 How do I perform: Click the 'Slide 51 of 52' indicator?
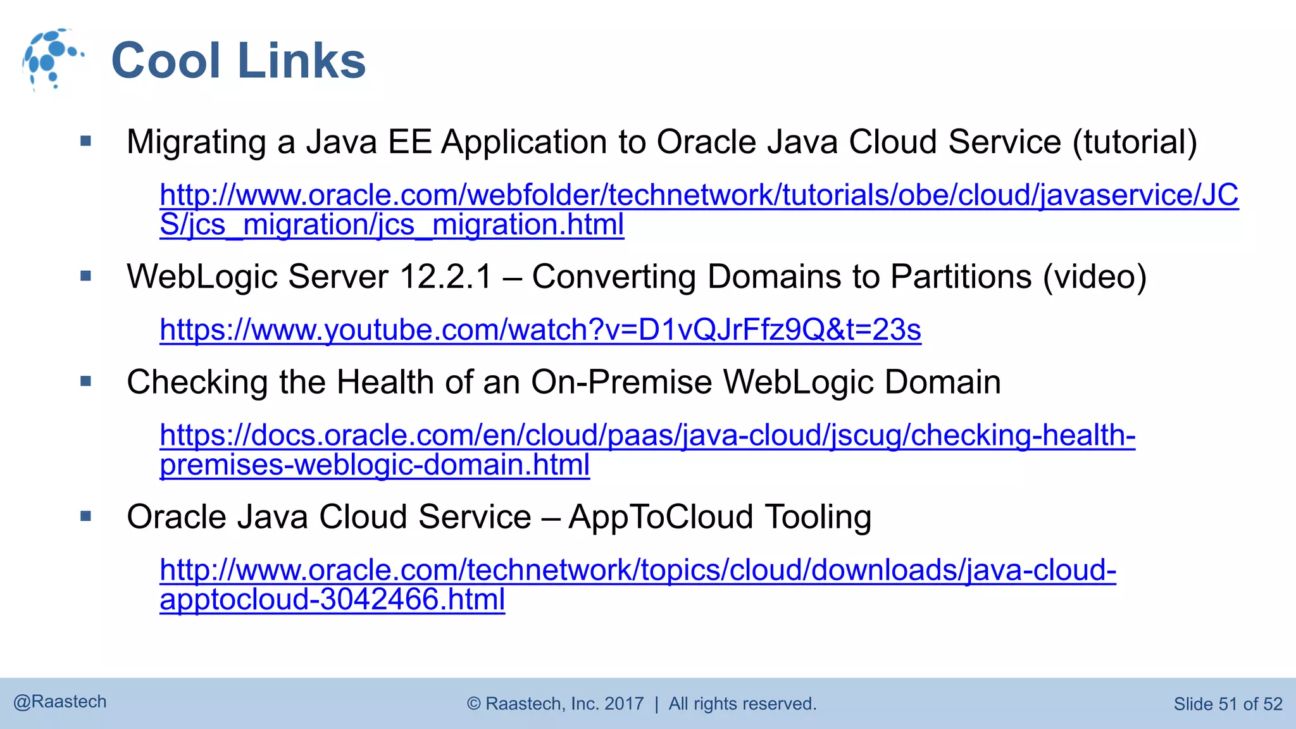click(1228, 704)
